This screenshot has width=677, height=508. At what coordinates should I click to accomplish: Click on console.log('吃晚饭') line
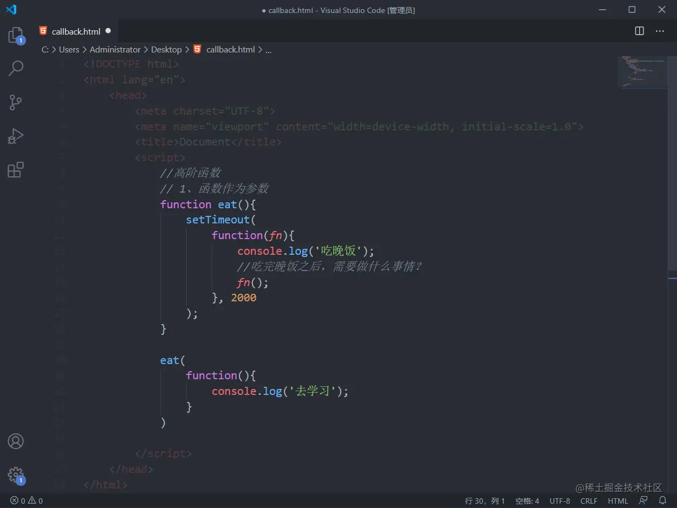point(306,251)
